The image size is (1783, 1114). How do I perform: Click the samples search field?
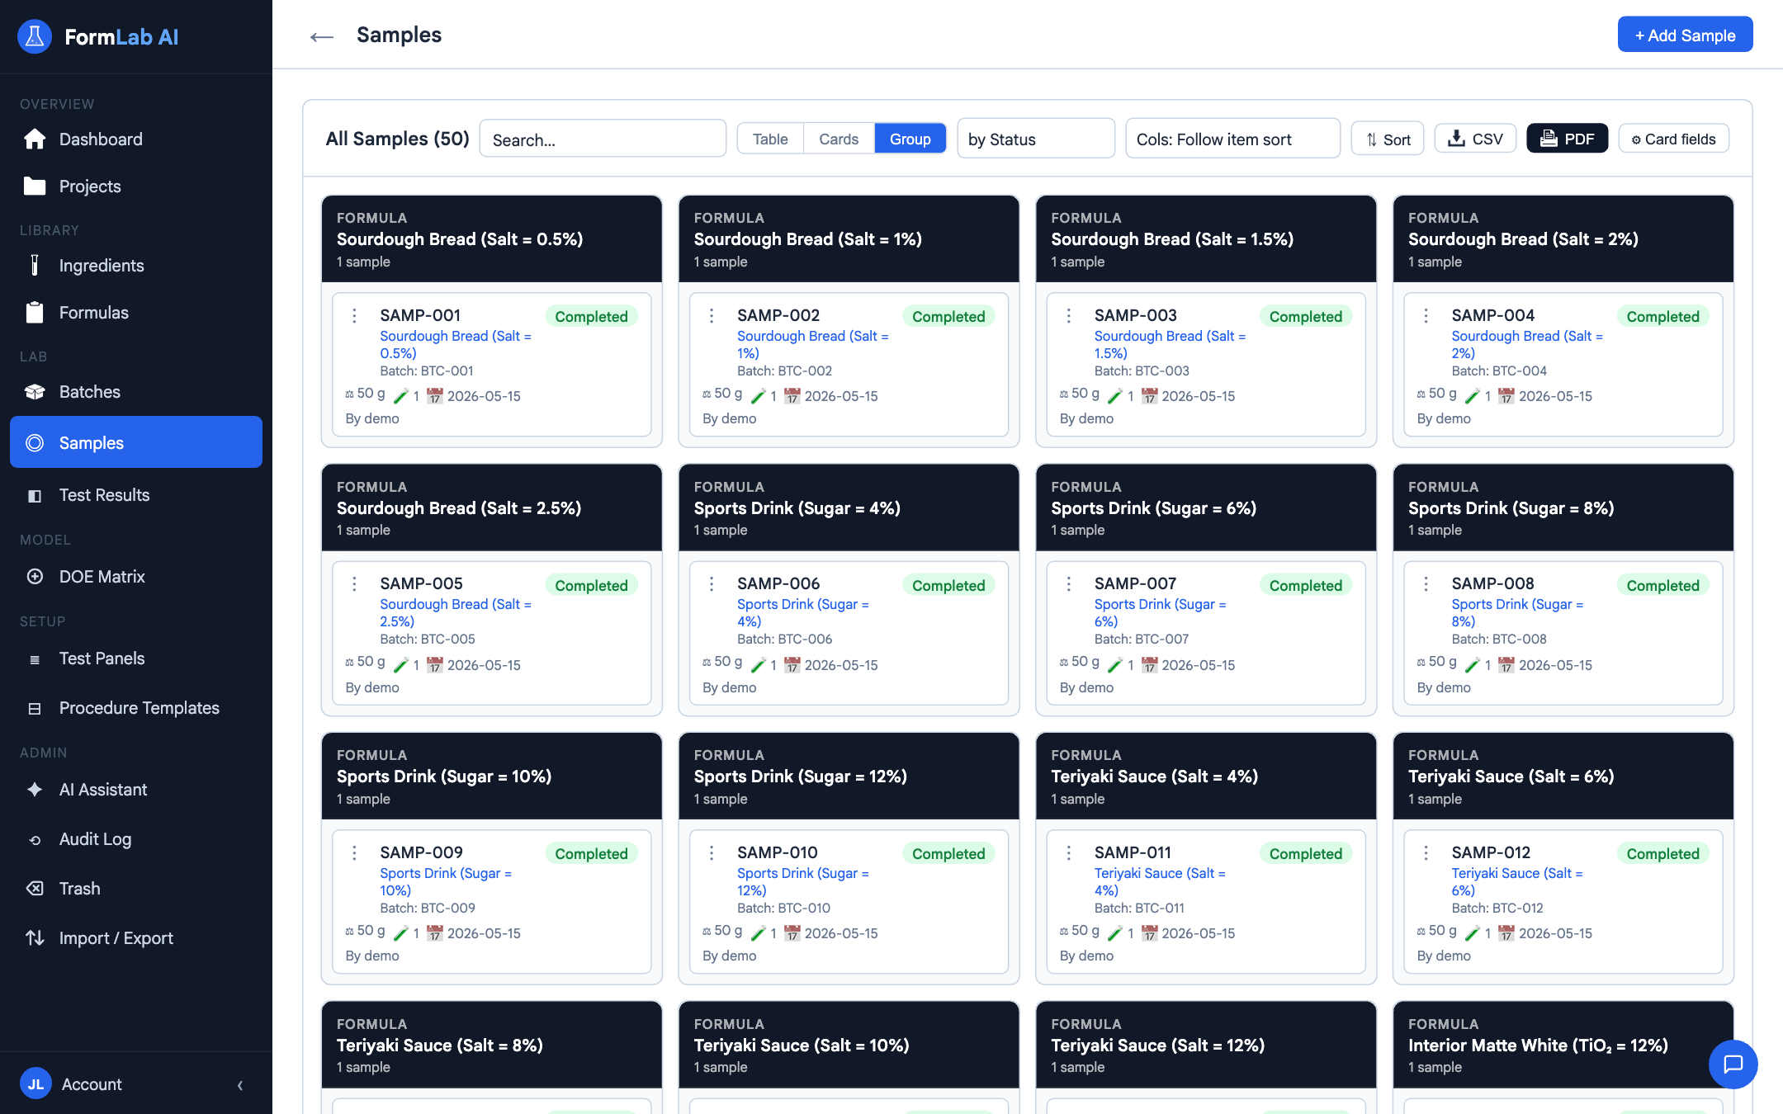coord(603,139)
